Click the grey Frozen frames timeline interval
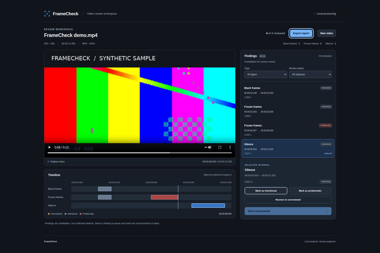Image resolution: width=380 pixels, height=253 pixels. pyautogui.click(x=105, y=197)
